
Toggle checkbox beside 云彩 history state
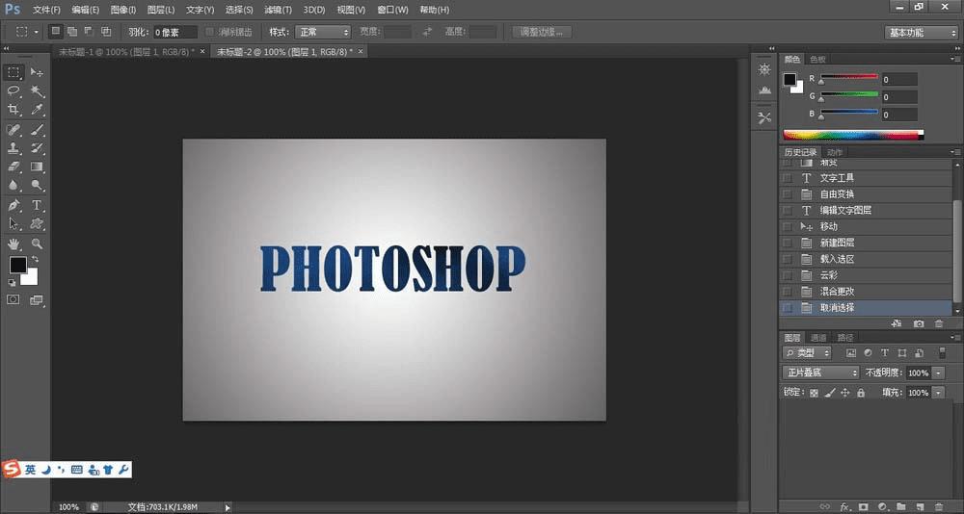click(788, 275)
